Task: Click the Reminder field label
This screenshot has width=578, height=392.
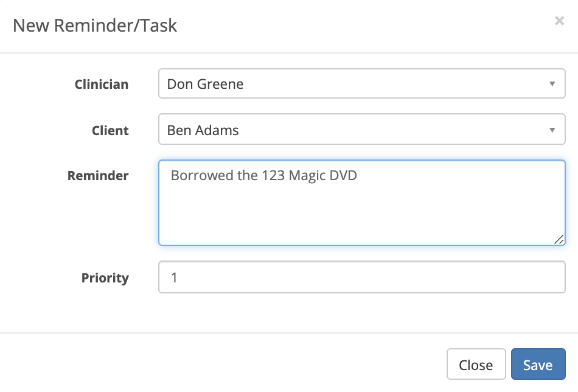Action: (x=98, y=176)
